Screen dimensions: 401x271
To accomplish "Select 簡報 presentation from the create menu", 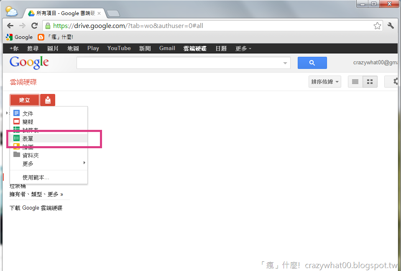I will [x=49, y=122].
